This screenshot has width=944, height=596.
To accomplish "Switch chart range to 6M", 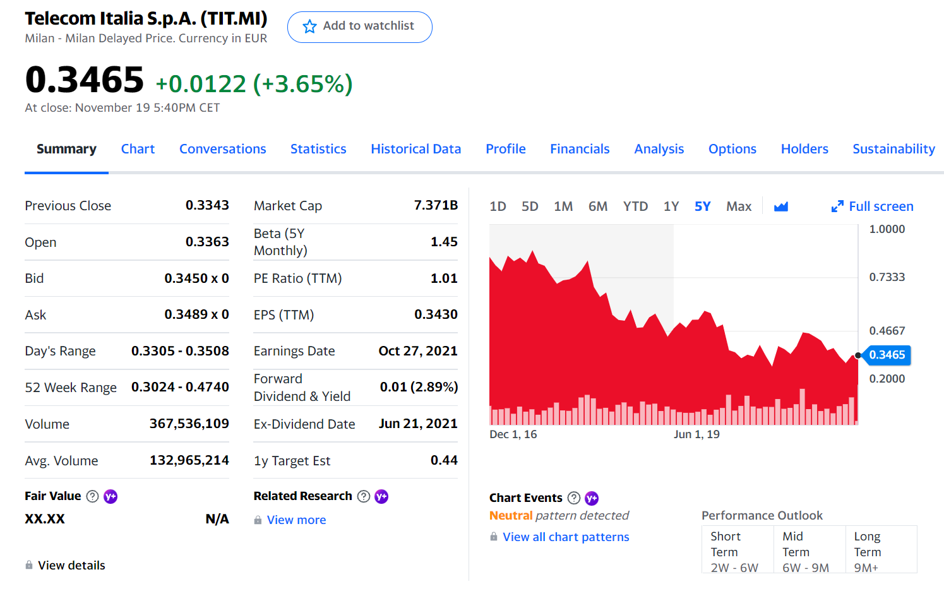I will 597,206.
